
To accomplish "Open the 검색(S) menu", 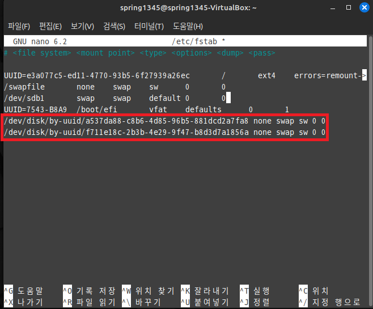I will click(x=114, y=26).
